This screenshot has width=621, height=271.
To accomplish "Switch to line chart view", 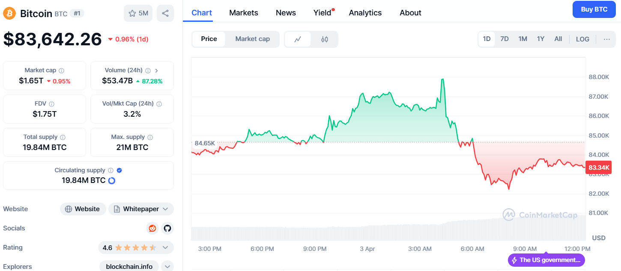I will pyautogui.click(x=298, y=39).
